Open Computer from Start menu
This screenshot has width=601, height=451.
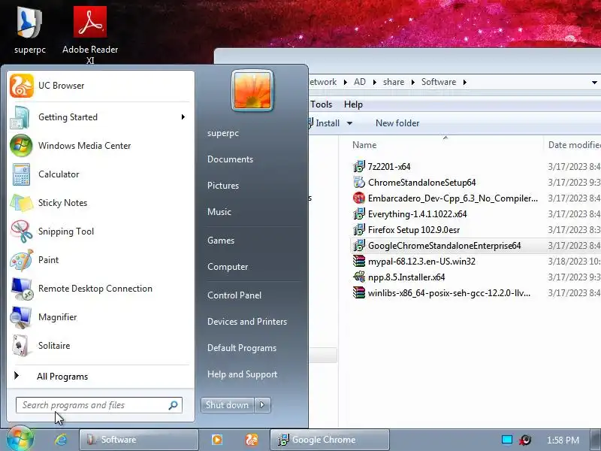228,267
